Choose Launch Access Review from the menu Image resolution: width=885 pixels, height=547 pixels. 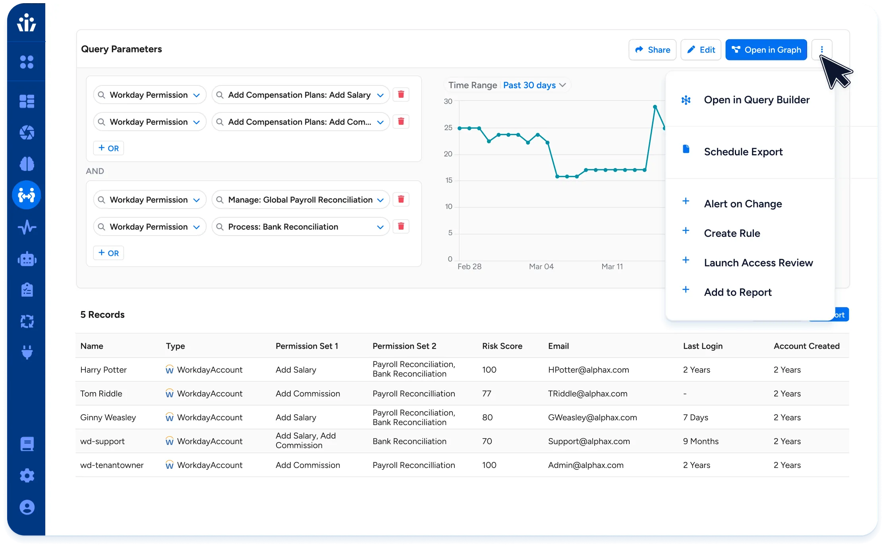click(758, 263)
